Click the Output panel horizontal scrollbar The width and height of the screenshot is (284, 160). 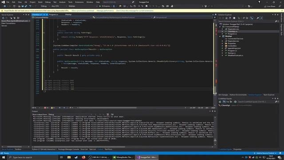pyautogui.click(x=79, y=147)
